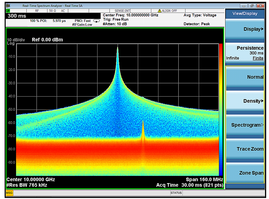Click the density color scale bar

point(221,110)
